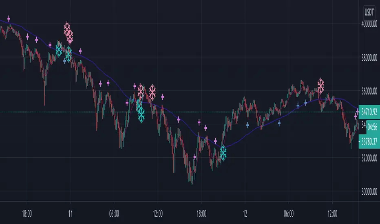Select the teal snowflake near the 32000 level
The height and width of the screenshot is (224, 380).
[223, 153]
